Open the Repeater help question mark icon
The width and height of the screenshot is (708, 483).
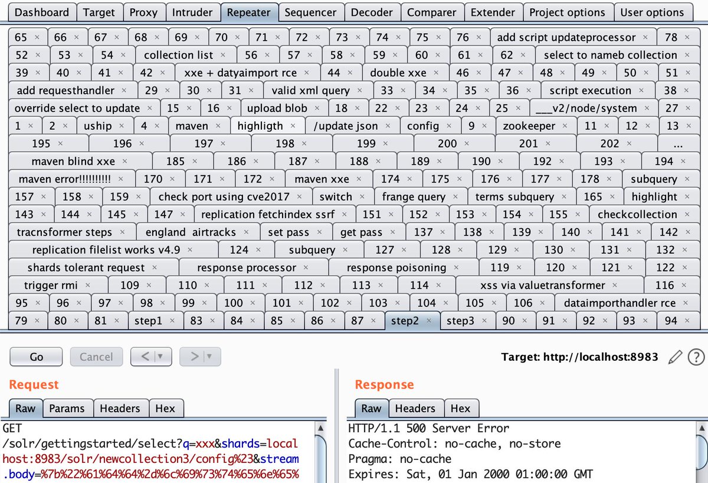coord(696,357)
